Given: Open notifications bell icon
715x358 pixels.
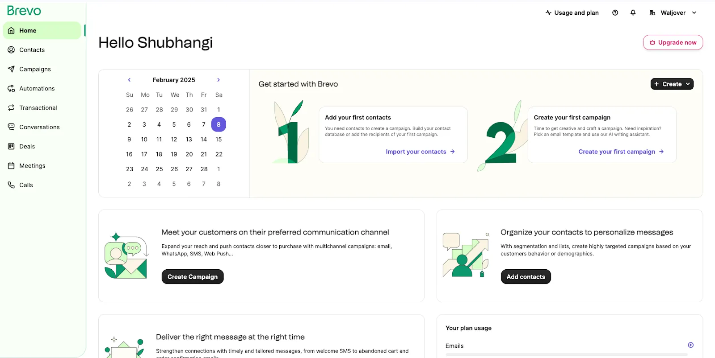Looking at the screenshot, I should tap(633, 13).
